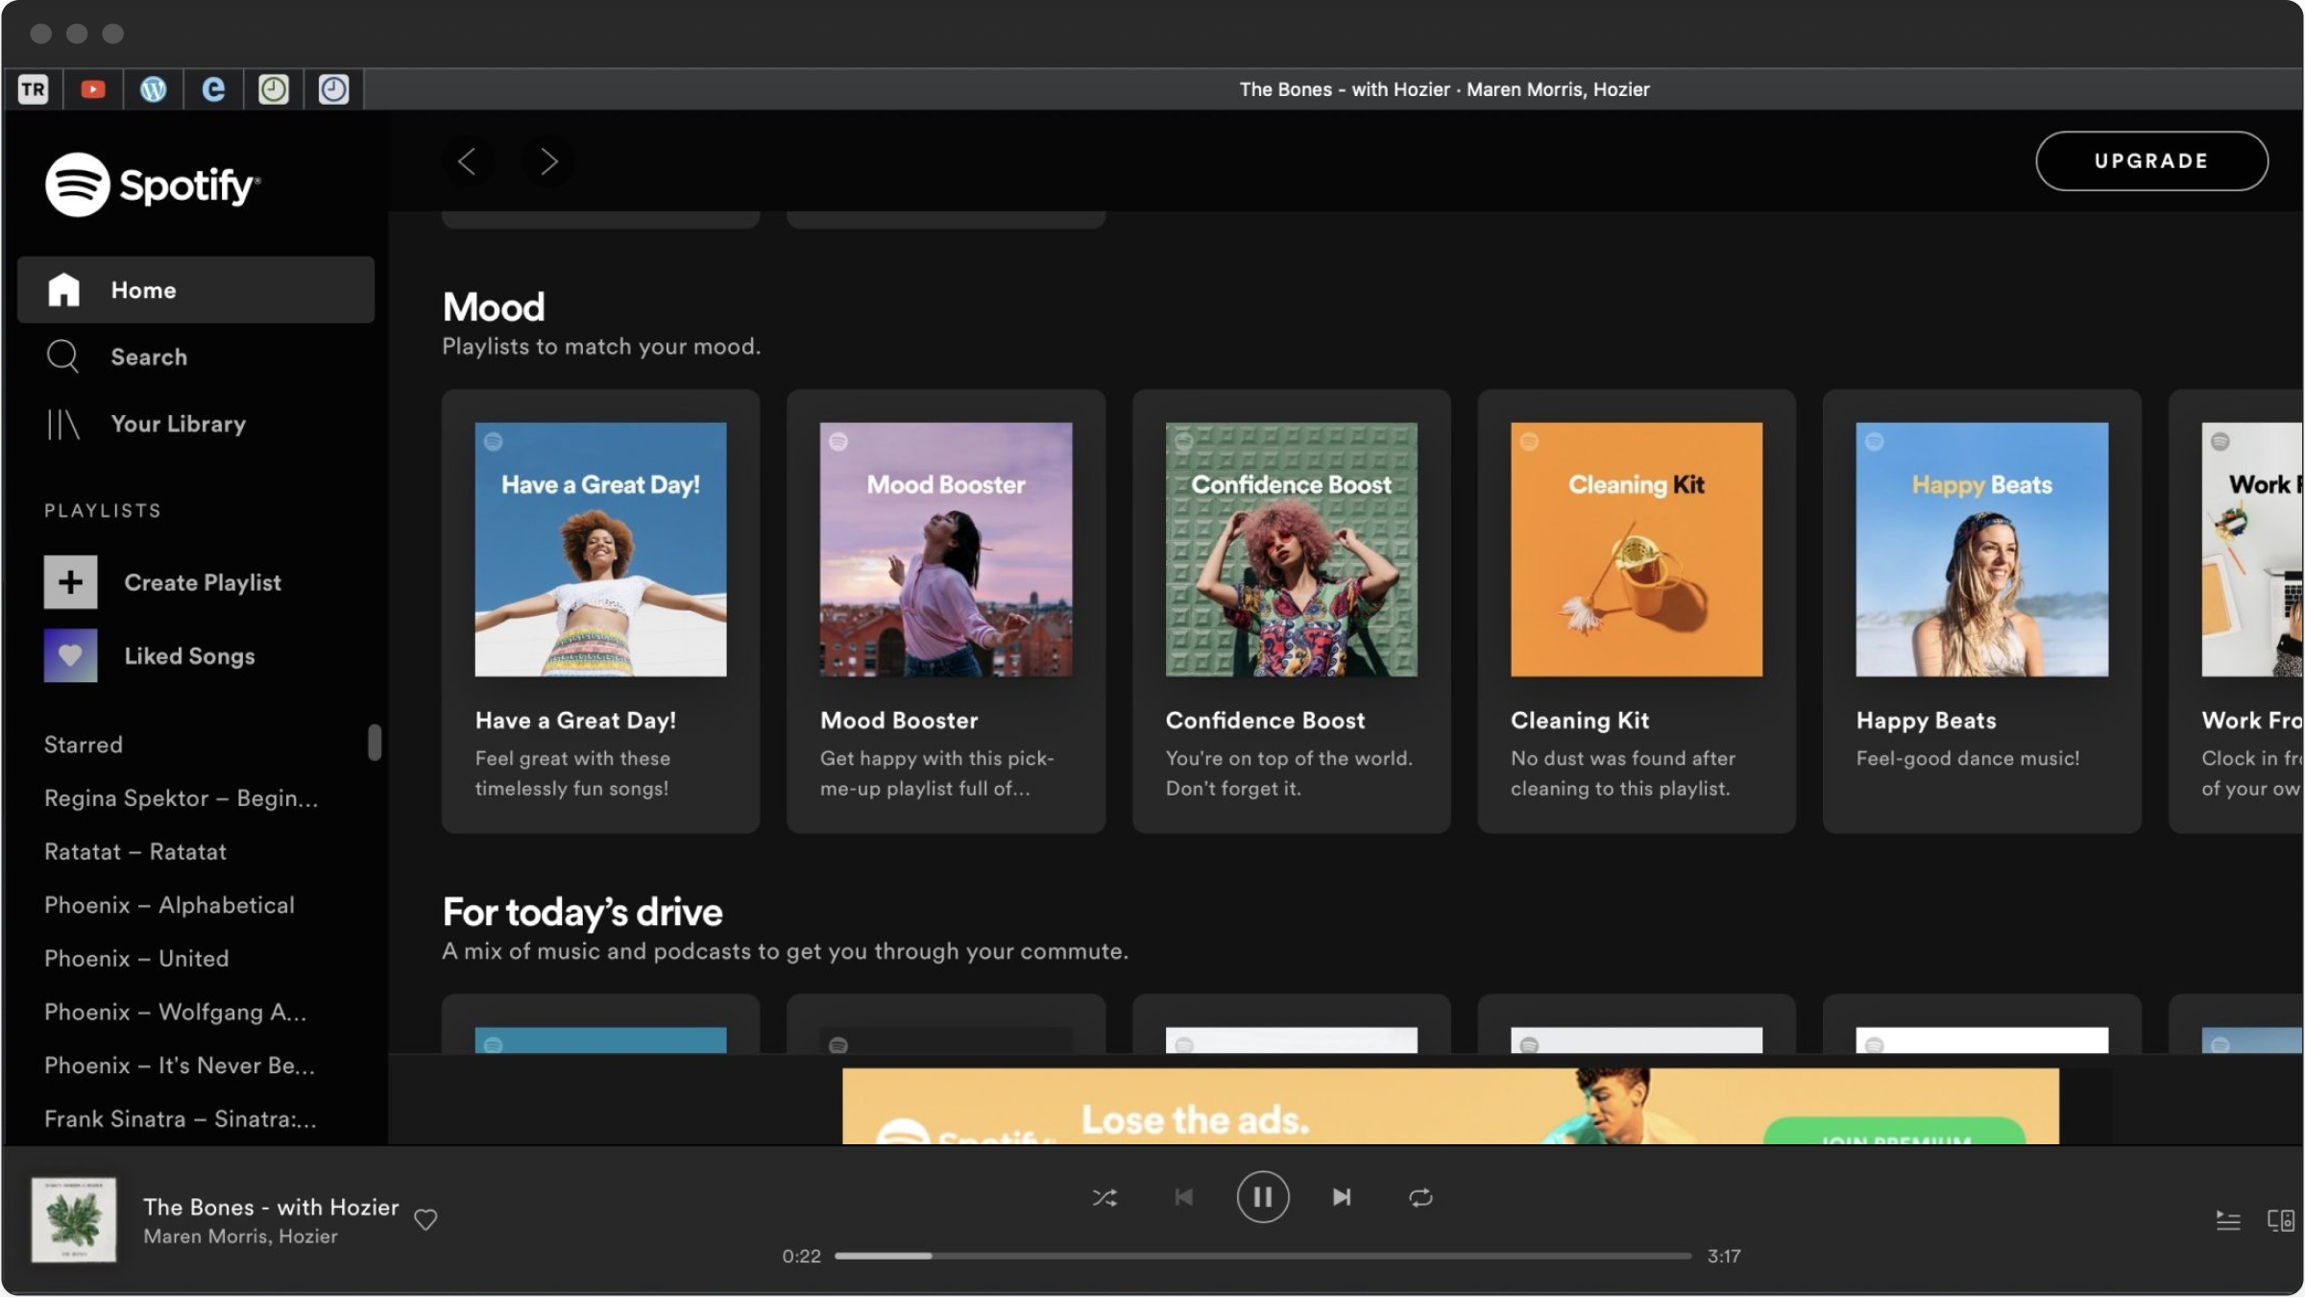This screenshot has height=1298, width=2305.
Task: Open the green clock tab icon
Action: click(x=274, y=89)
